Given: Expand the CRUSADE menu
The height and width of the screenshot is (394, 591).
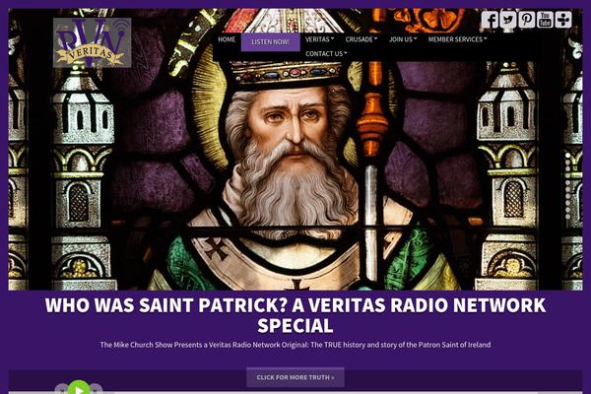Looking at the screenshot, I should [x=361, y=39].
